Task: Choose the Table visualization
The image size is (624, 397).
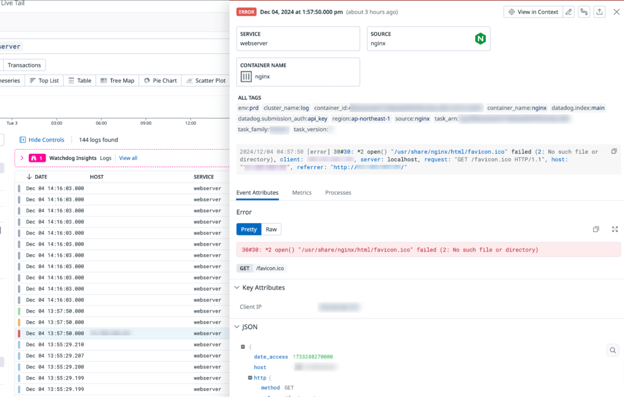Action: click(x=80, y=80)
